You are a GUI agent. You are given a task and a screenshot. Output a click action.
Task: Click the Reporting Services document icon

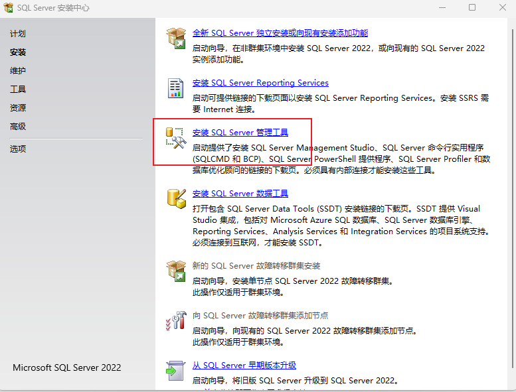176,88
